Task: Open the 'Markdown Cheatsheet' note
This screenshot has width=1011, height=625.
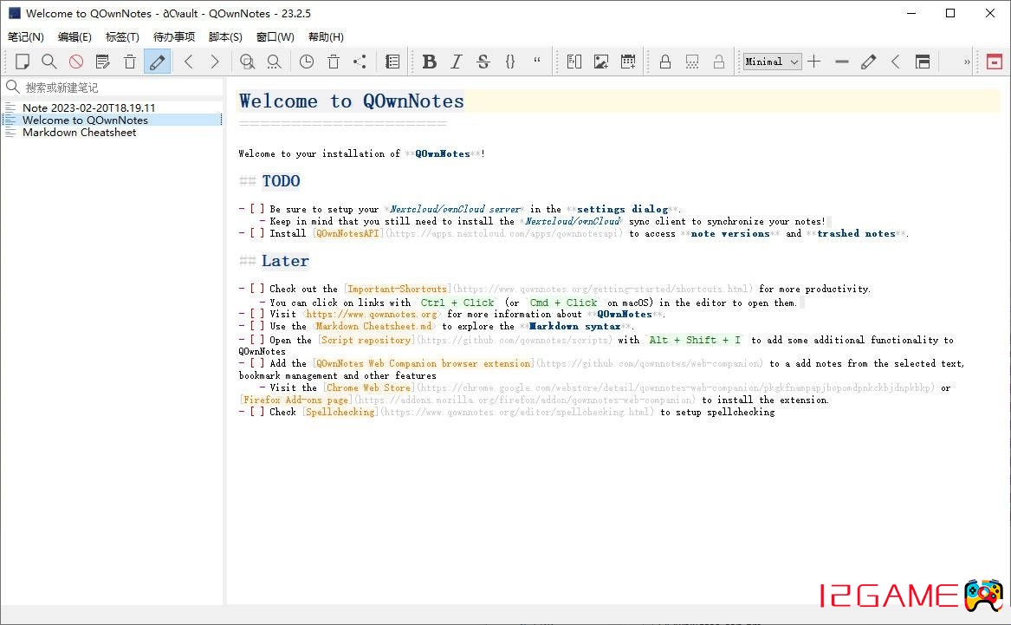Action: pyautogui.click(x=80, y=133)
